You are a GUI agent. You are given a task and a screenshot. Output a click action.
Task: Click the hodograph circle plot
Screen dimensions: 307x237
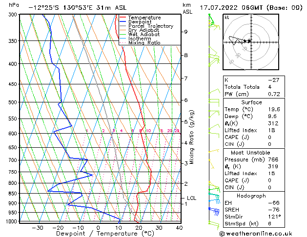point(250,41)
